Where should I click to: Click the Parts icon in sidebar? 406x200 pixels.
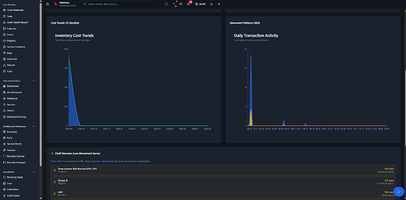[4, 138]
